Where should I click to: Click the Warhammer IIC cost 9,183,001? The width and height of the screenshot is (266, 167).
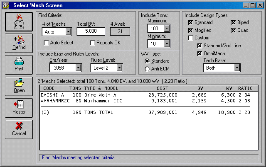click(x=164, y=101)
